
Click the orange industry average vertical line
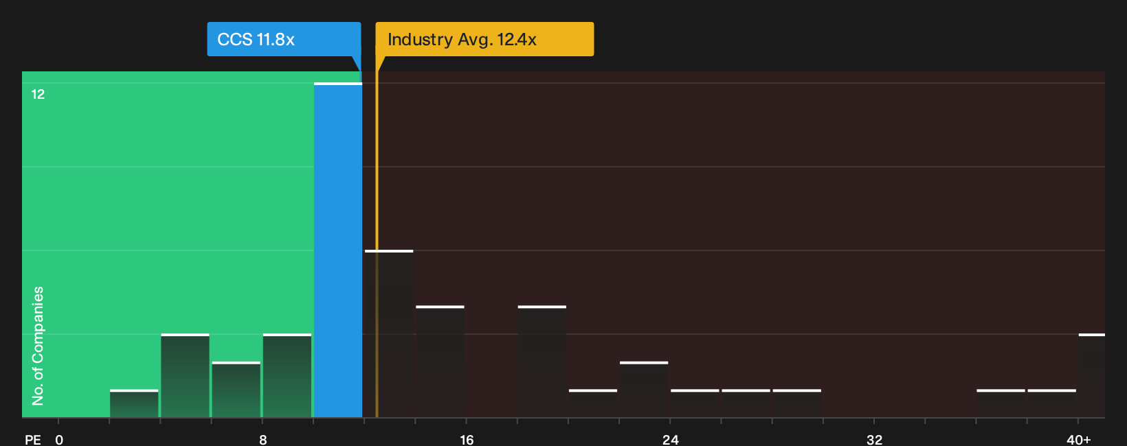pos(377,237)
